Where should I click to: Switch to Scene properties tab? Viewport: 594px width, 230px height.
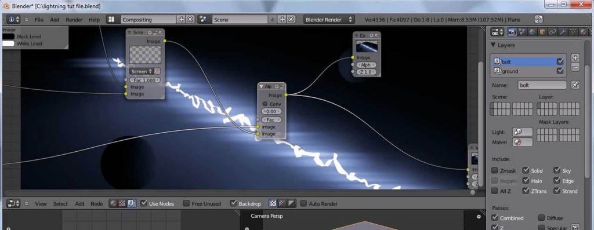(x=523, y=32)
